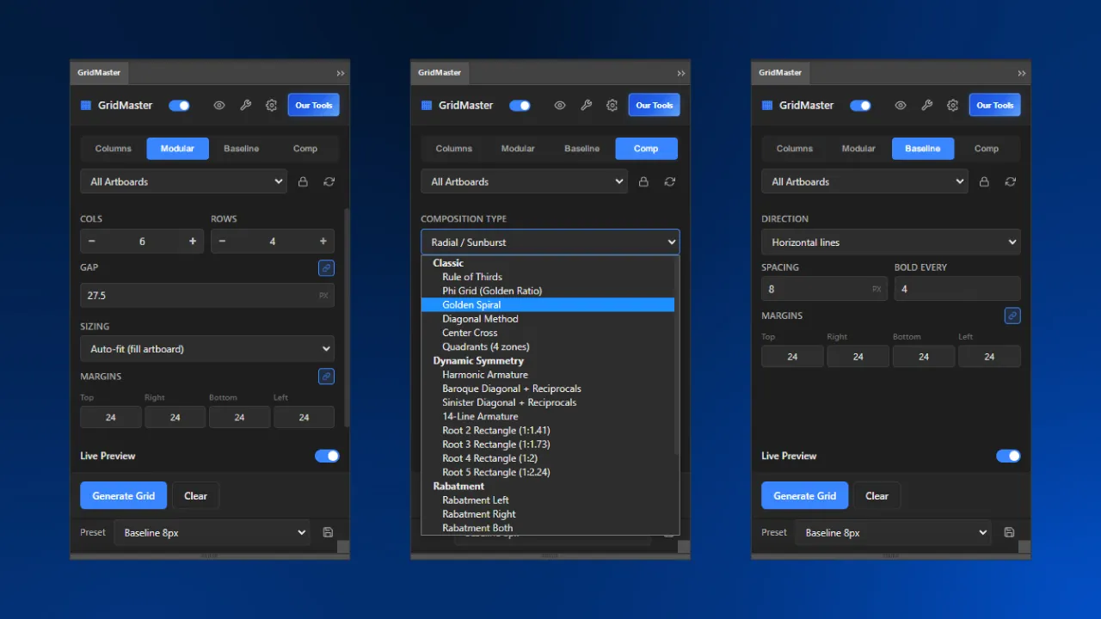This screenshot has height=619, width=1101.
Task: Switch to Columns tab in right panel
Action: click(795, 149)
